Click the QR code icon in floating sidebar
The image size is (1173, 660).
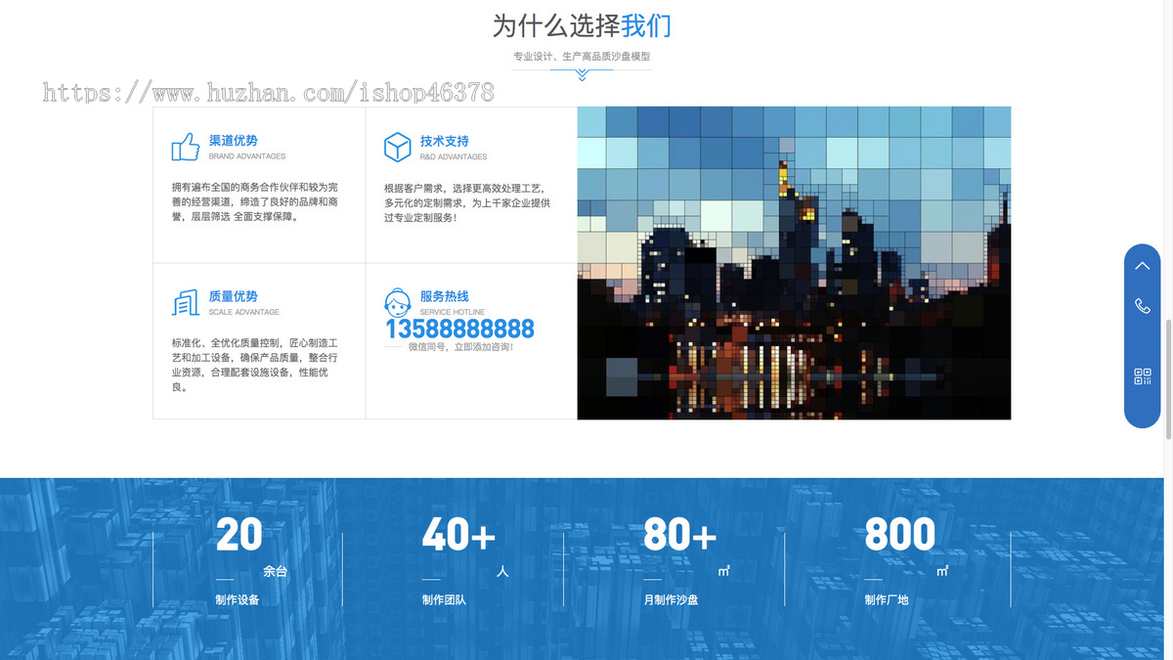[x=1142, y=376]
